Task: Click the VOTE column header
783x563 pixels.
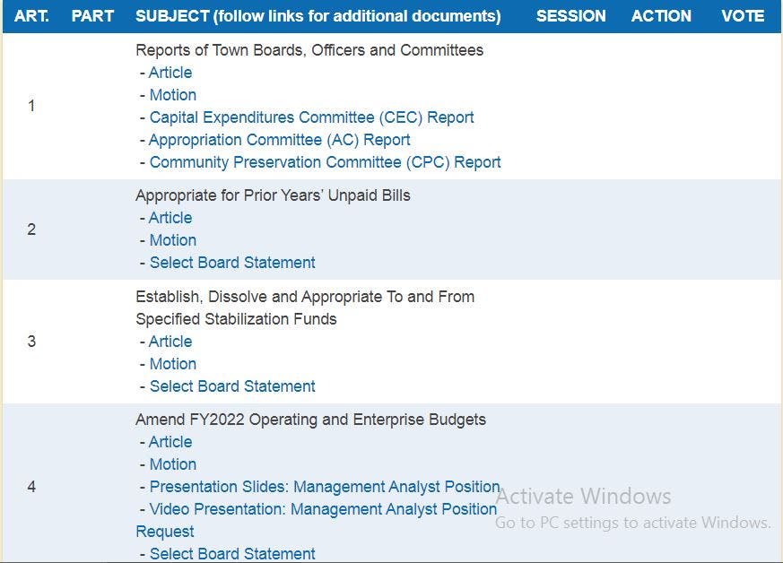Action: [x=743, y=16]
